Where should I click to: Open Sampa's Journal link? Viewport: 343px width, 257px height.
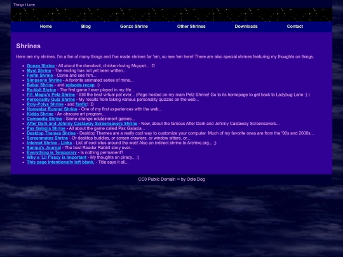pyautogui.click(x=44, y=147)
